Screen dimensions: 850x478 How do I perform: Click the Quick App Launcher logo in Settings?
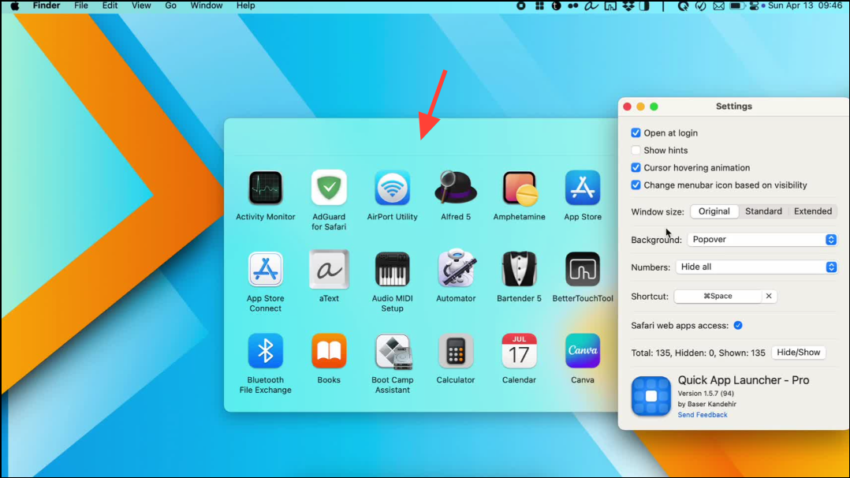point(651,396)
